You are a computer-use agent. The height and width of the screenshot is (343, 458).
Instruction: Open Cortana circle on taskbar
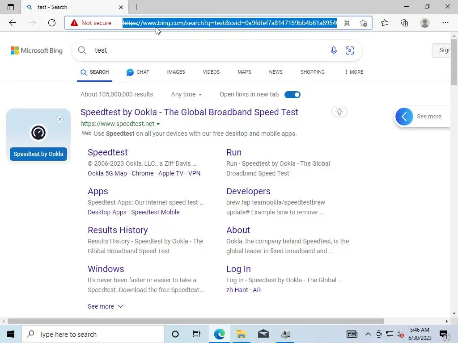(175, 334)
